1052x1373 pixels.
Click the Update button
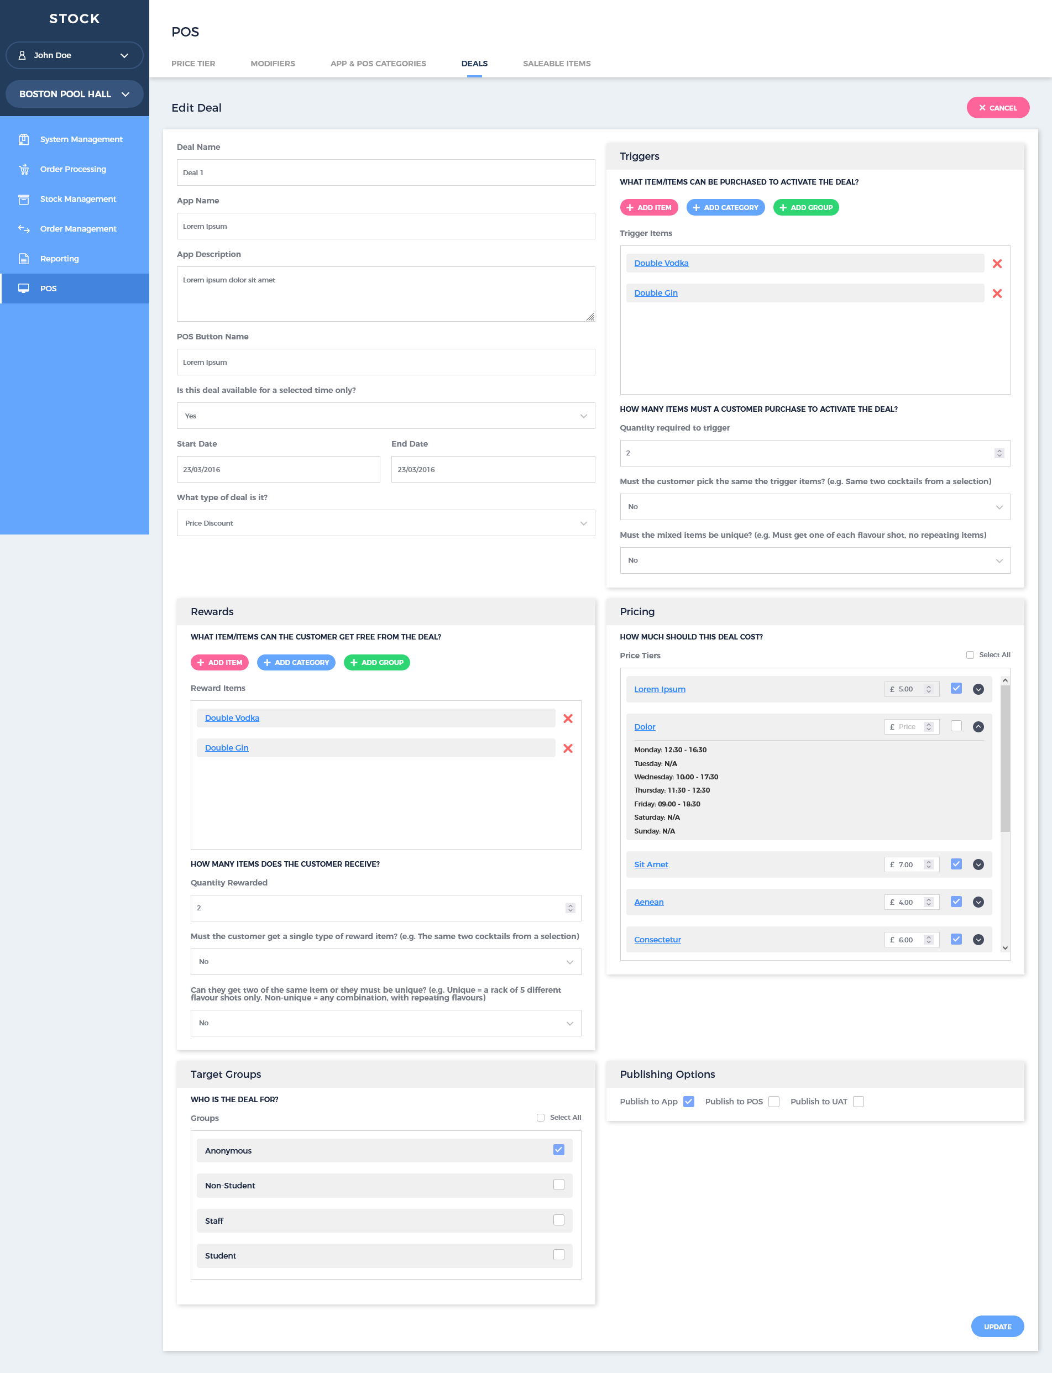(x=997, y=1326)
